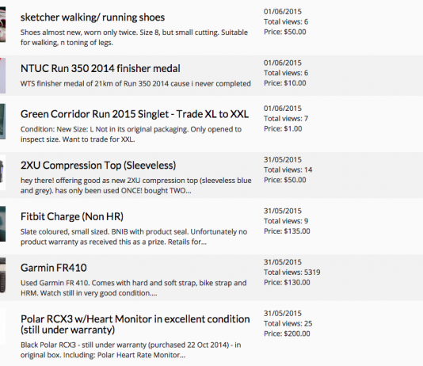
Task: Open Green Corridor Run 2015 Singlet listing
Action: pos(135,114)
